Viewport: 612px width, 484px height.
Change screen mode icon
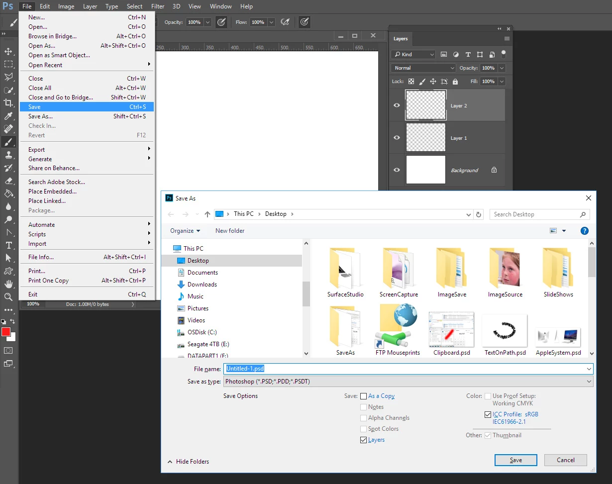(8, 364)
